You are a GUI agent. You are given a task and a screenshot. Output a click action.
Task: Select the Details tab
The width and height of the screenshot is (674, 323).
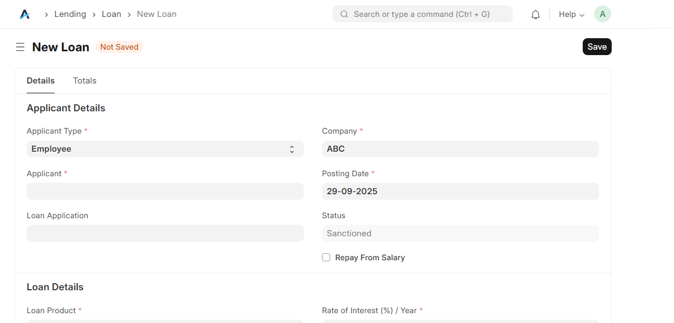tap(40, 81)
